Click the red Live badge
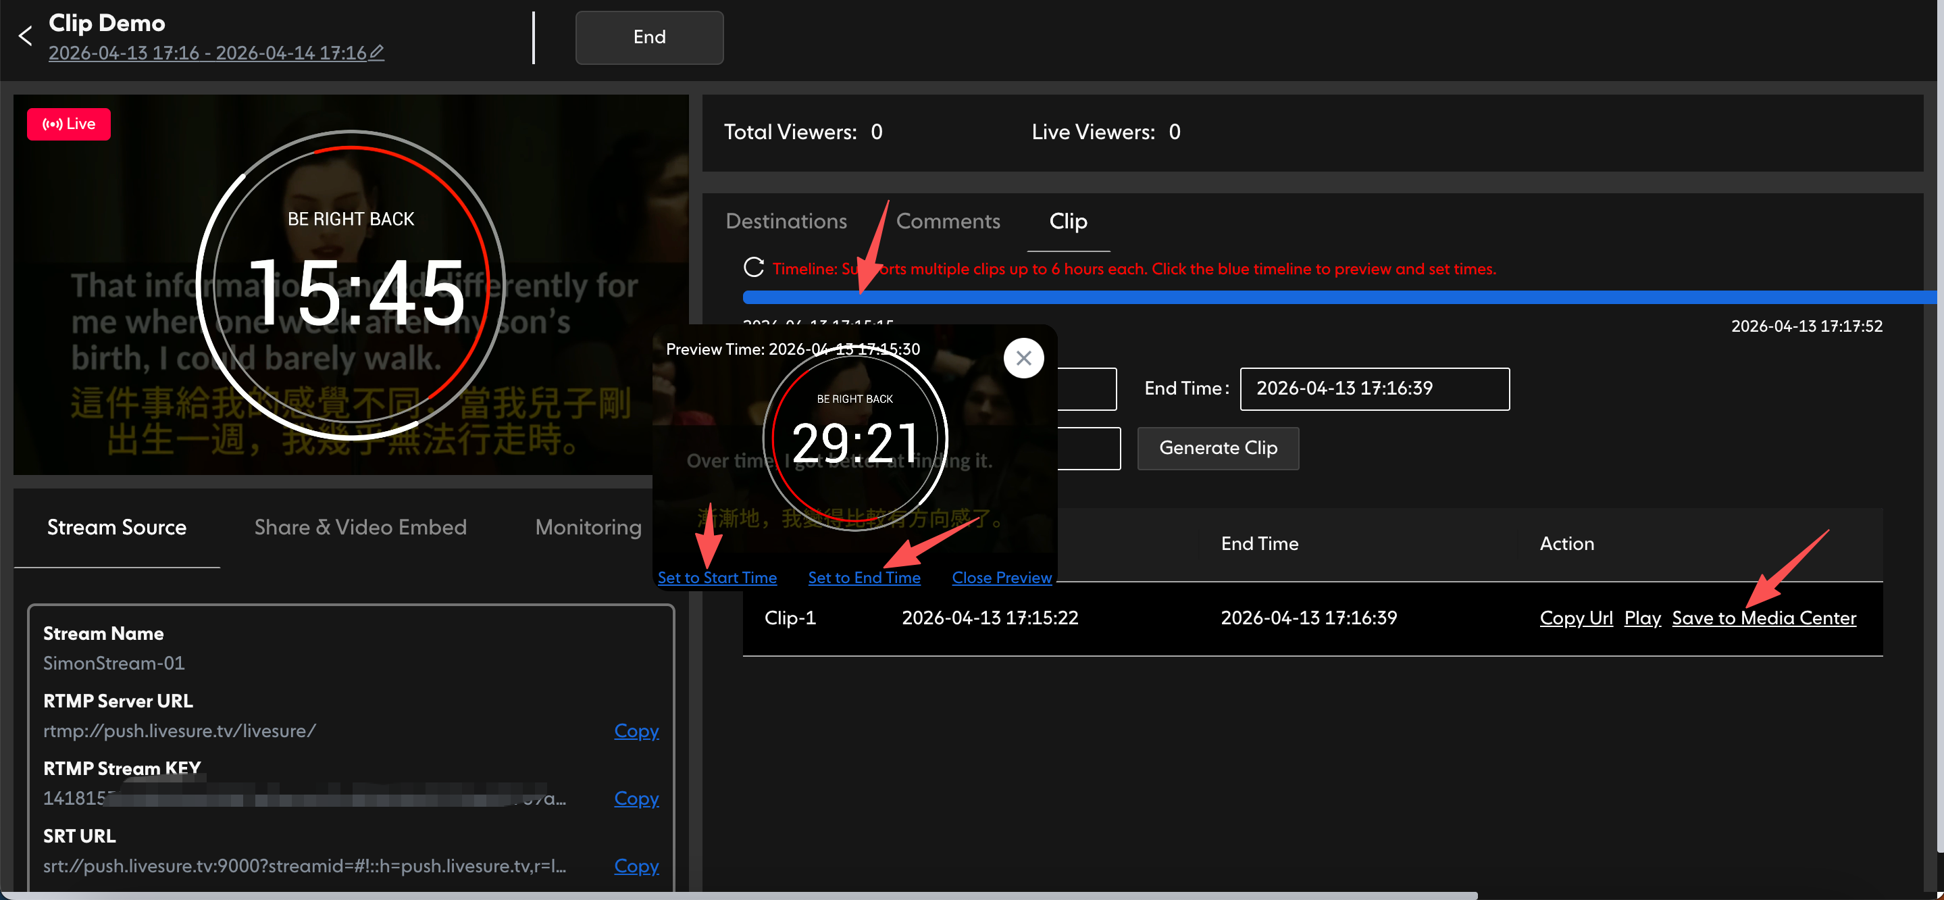The width and height of the screenshot is (1944, 900). point(69,124)
